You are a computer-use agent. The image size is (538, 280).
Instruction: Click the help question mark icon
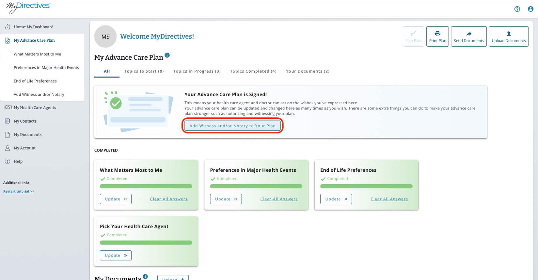(x=517, y=9)
